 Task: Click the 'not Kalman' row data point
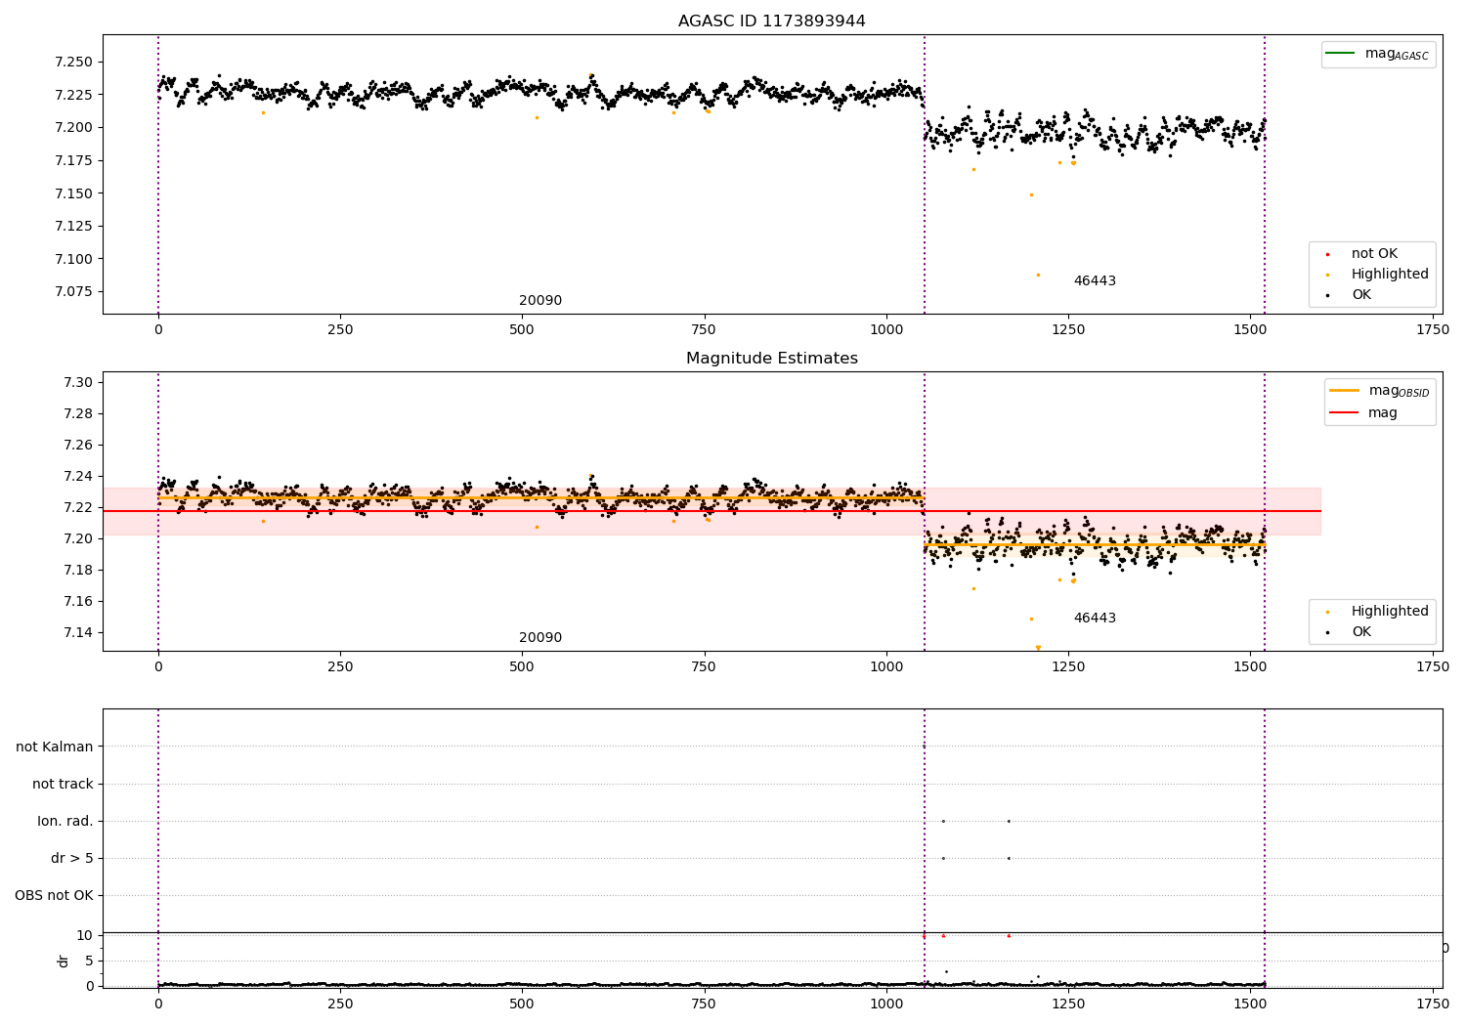coord(924,747)
